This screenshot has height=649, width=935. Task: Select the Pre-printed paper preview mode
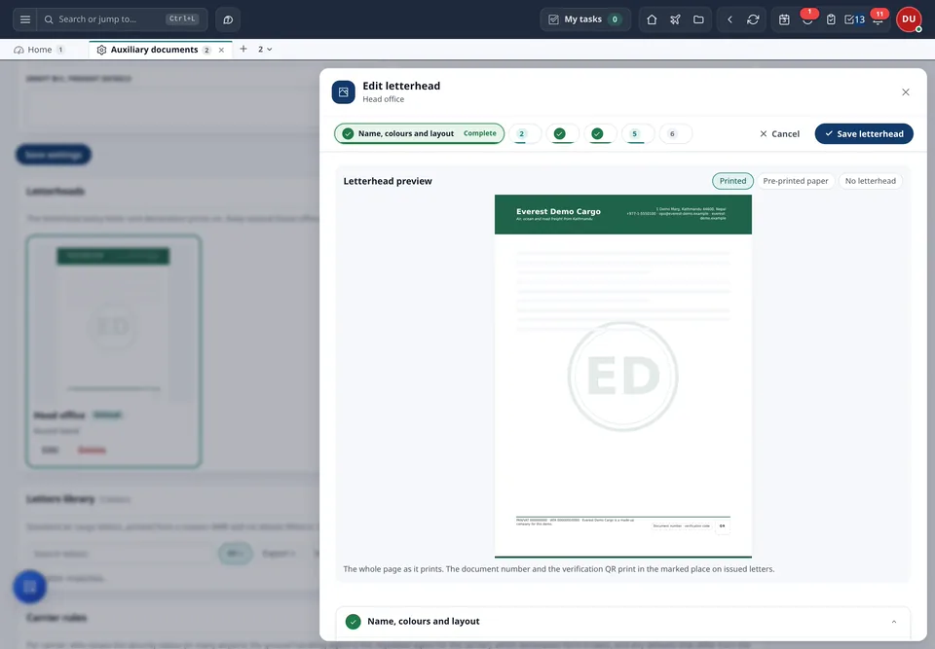click(x=796, y=181)
